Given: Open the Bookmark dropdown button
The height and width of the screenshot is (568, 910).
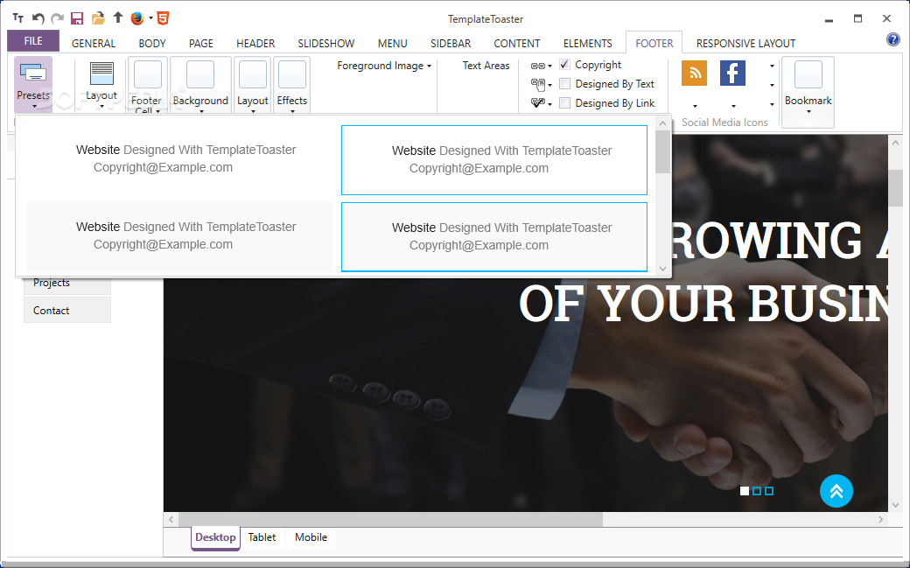Looking at the screenshot, I should [808, 92].
